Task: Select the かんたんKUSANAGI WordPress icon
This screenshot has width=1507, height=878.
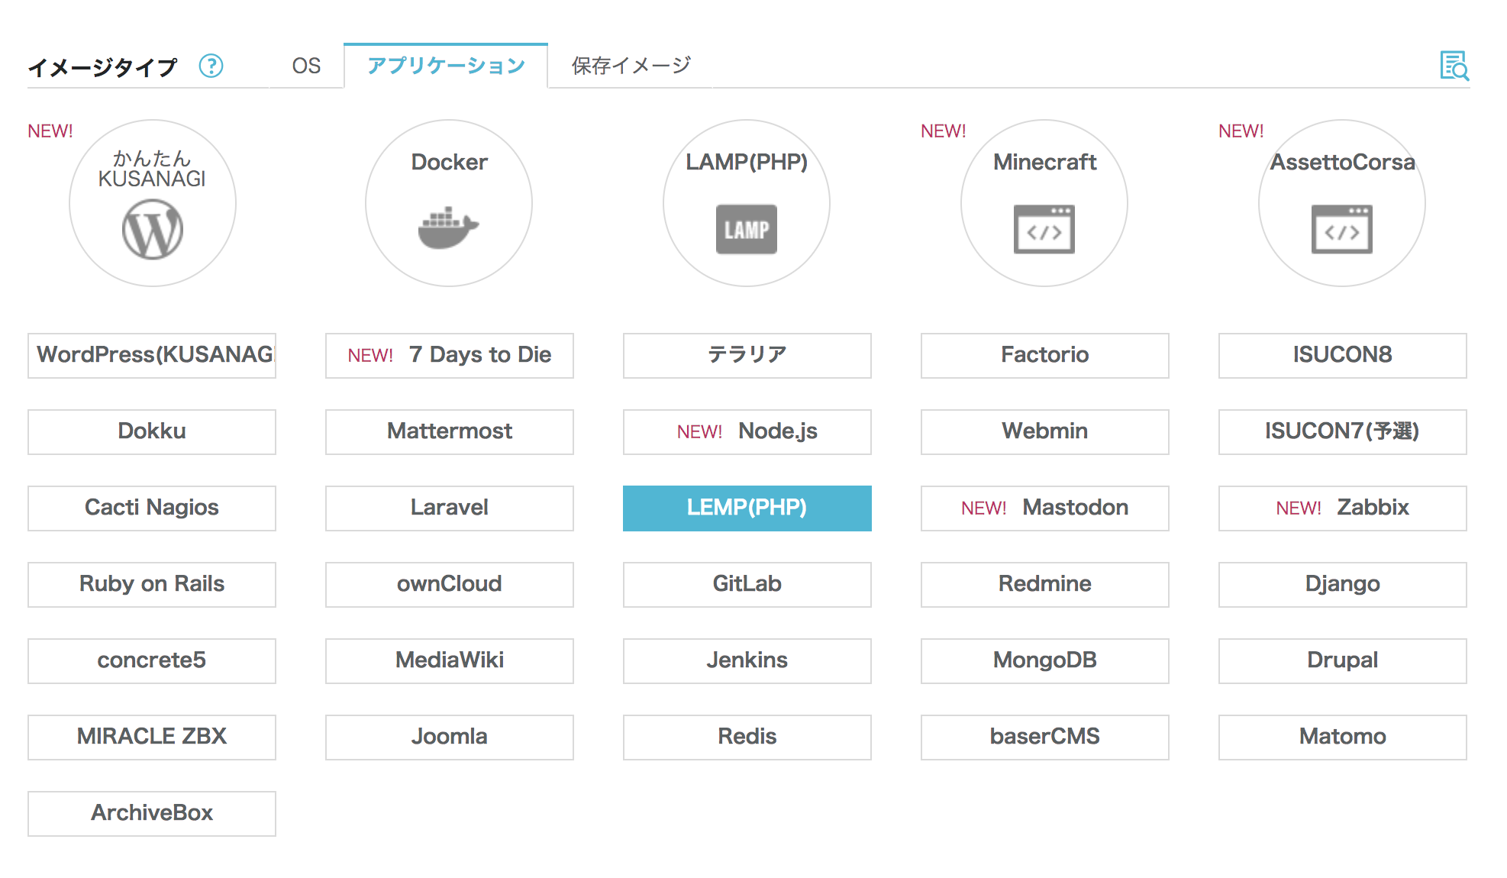Action: coord(153,204)
